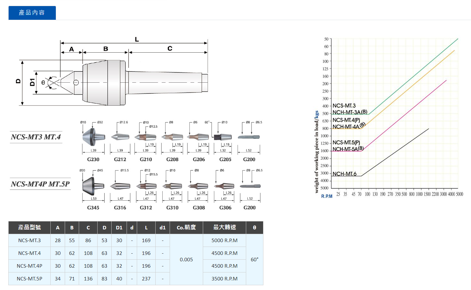
Task: Click the 最大轉速 column header
Action: [x=224, y=227]
